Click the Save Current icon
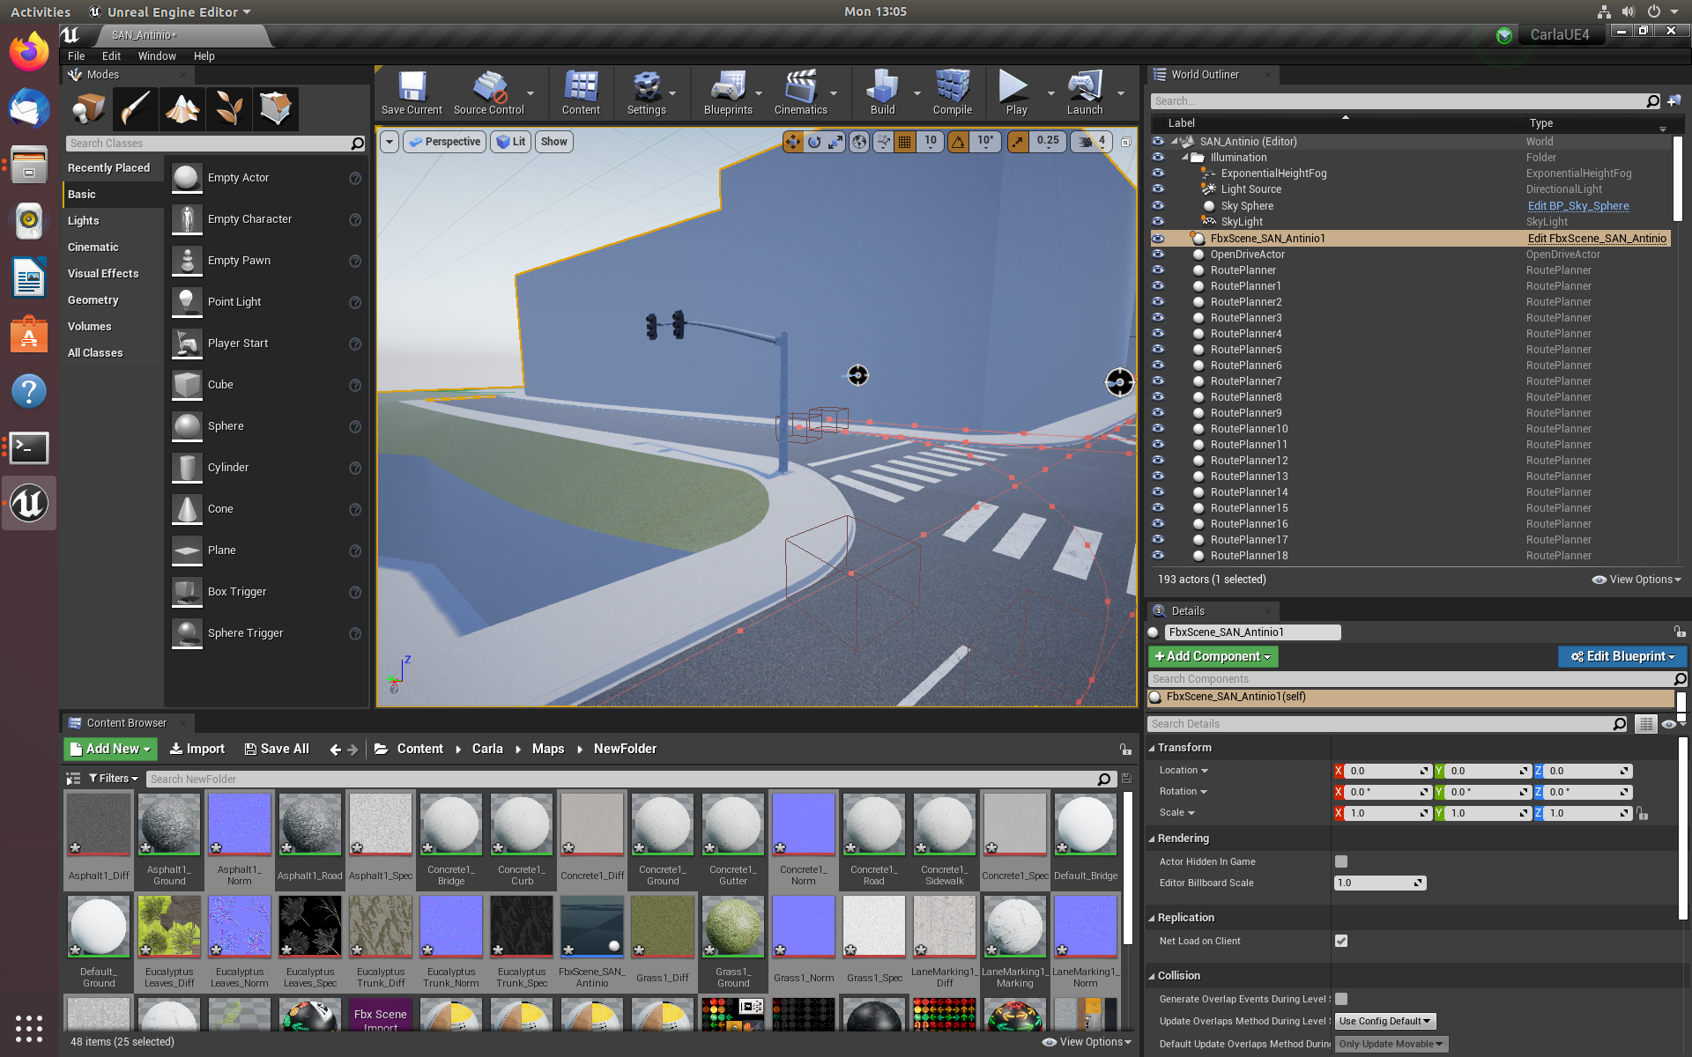The height and width of the screenshot is (1057, 1692). pos(411,88)
